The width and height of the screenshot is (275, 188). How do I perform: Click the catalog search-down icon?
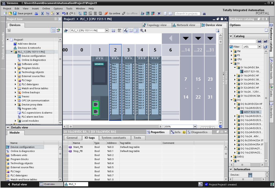point(259,41)
